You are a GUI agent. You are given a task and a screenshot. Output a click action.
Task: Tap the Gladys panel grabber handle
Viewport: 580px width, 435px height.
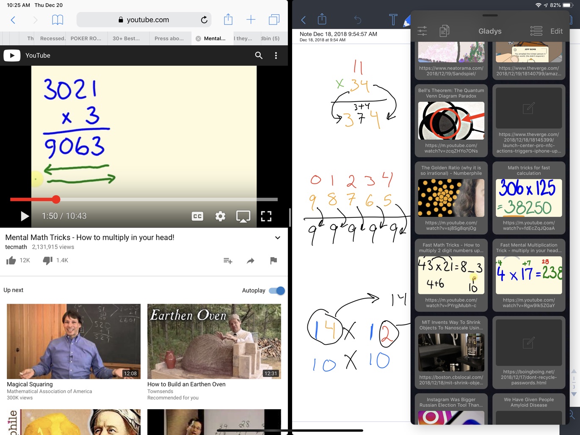click(x=490, y=15)
